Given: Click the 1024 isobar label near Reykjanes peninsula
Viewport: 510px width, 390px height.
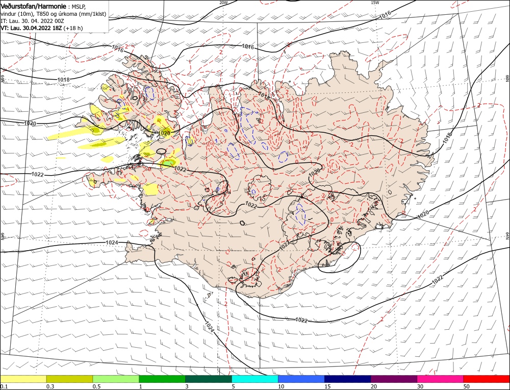Looking at the screenshot, I should 112,242.
